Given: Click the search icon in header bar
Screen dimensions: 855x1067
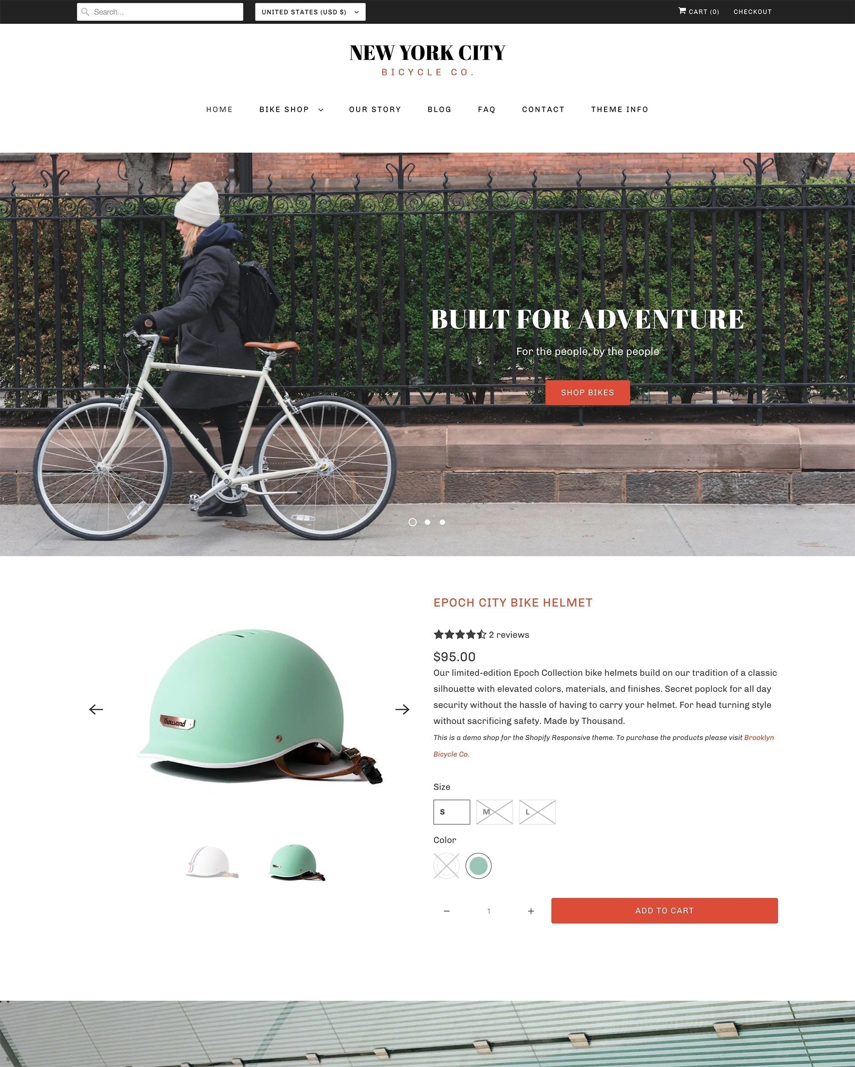Looking at the screenshot, I should click(85, 12).
